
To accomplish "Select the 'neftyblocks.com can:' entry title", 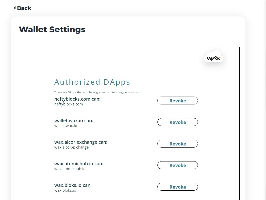I will tap(77, 99).
